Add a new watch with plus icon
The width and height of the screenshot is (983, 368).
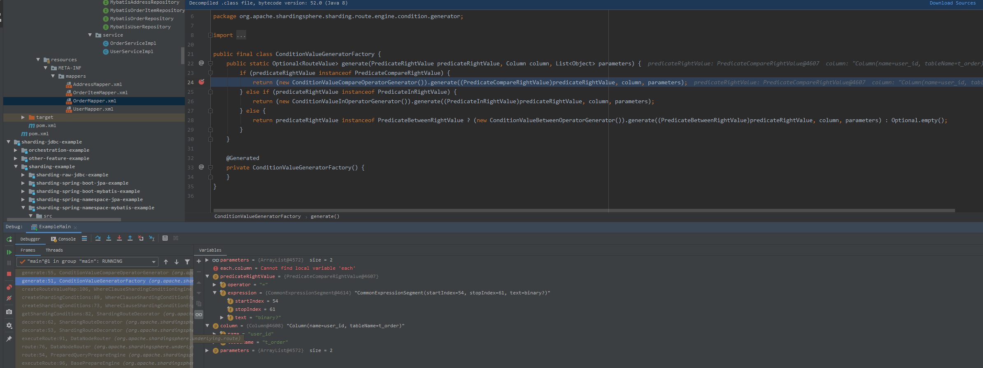199,261
